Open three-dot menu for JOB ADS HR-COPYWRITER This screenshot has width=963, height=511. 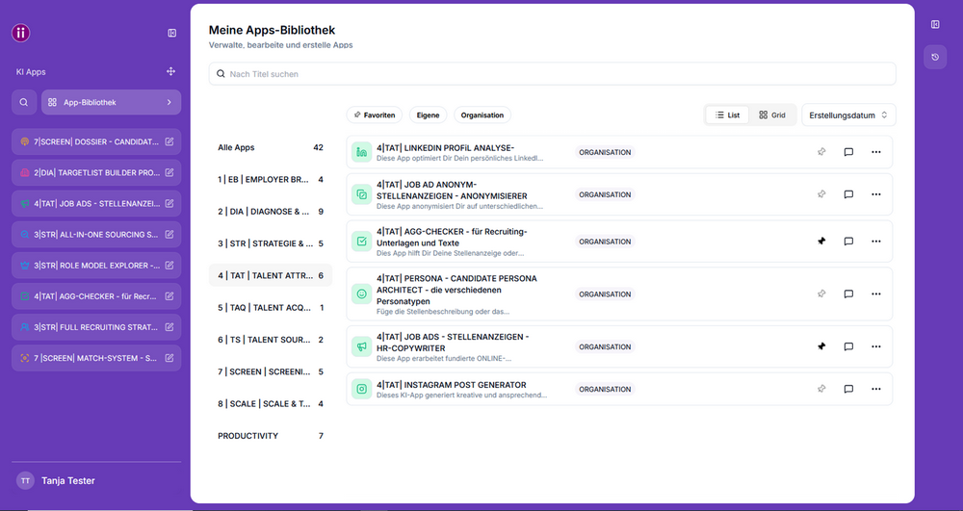click(x=876, y=346)
